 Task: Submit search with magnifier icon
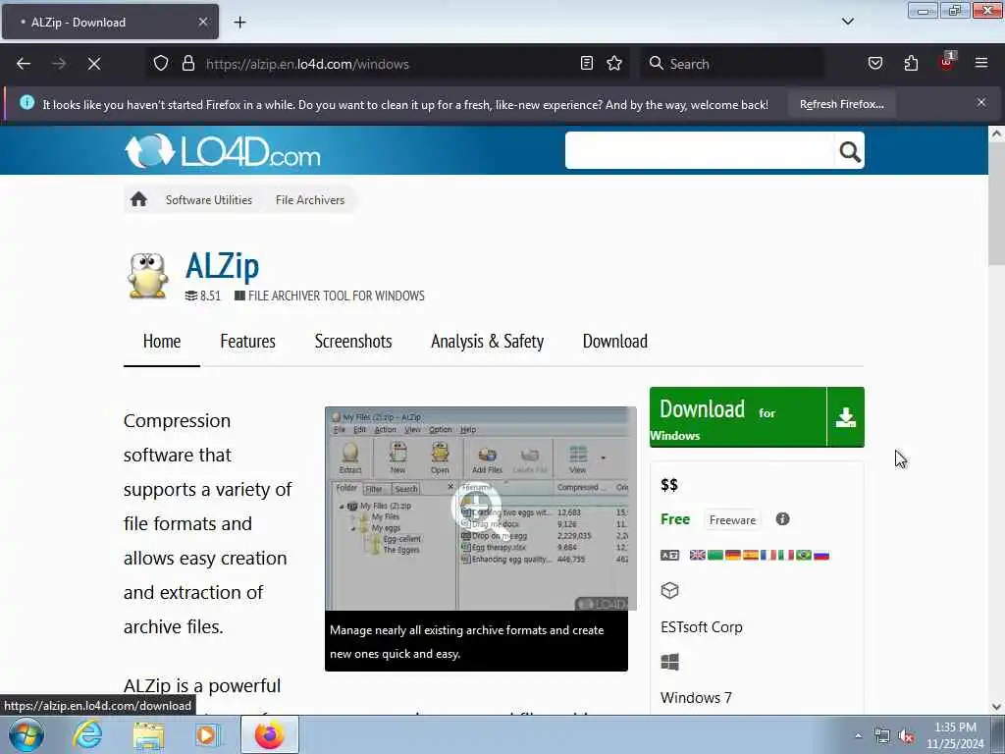[x=849, y=151]
